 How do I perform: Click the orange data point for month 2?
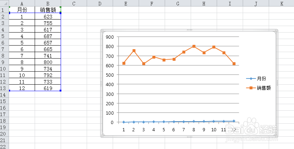pyautogui.click(x=134, y=51)
